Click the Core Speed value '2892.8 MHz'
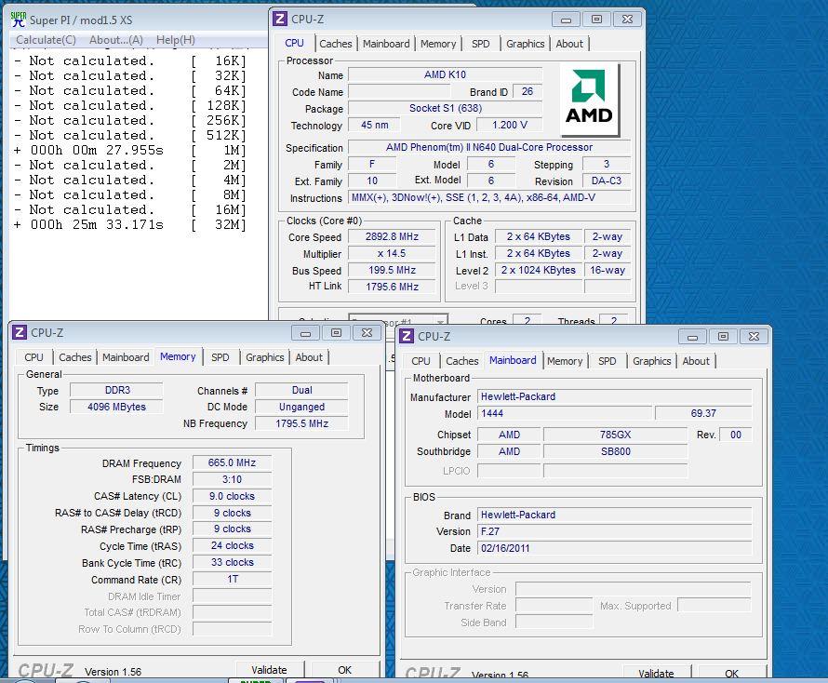 coord(392,236)
